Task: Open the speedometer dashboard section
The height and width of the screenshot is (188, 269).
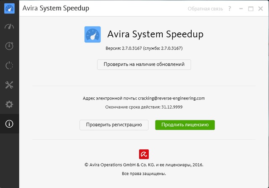Action: coord(9,27)
